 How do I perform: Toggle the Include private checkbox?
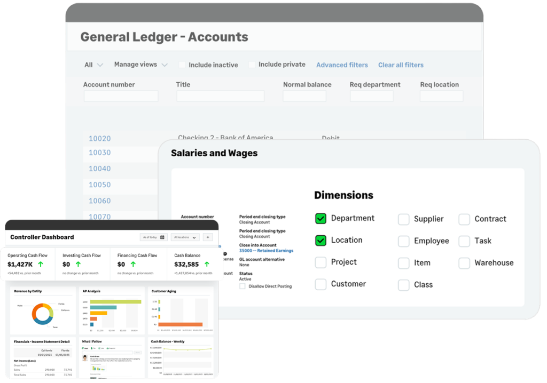(252, 65)
